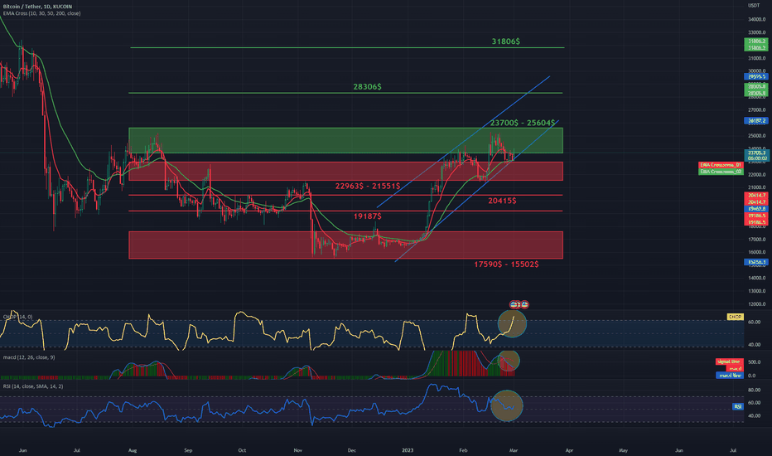Image resolution: width=772 pixels, height=456 pixels.
Task: Select the highlight circle on the macd pane
Action: coord(509,361)
